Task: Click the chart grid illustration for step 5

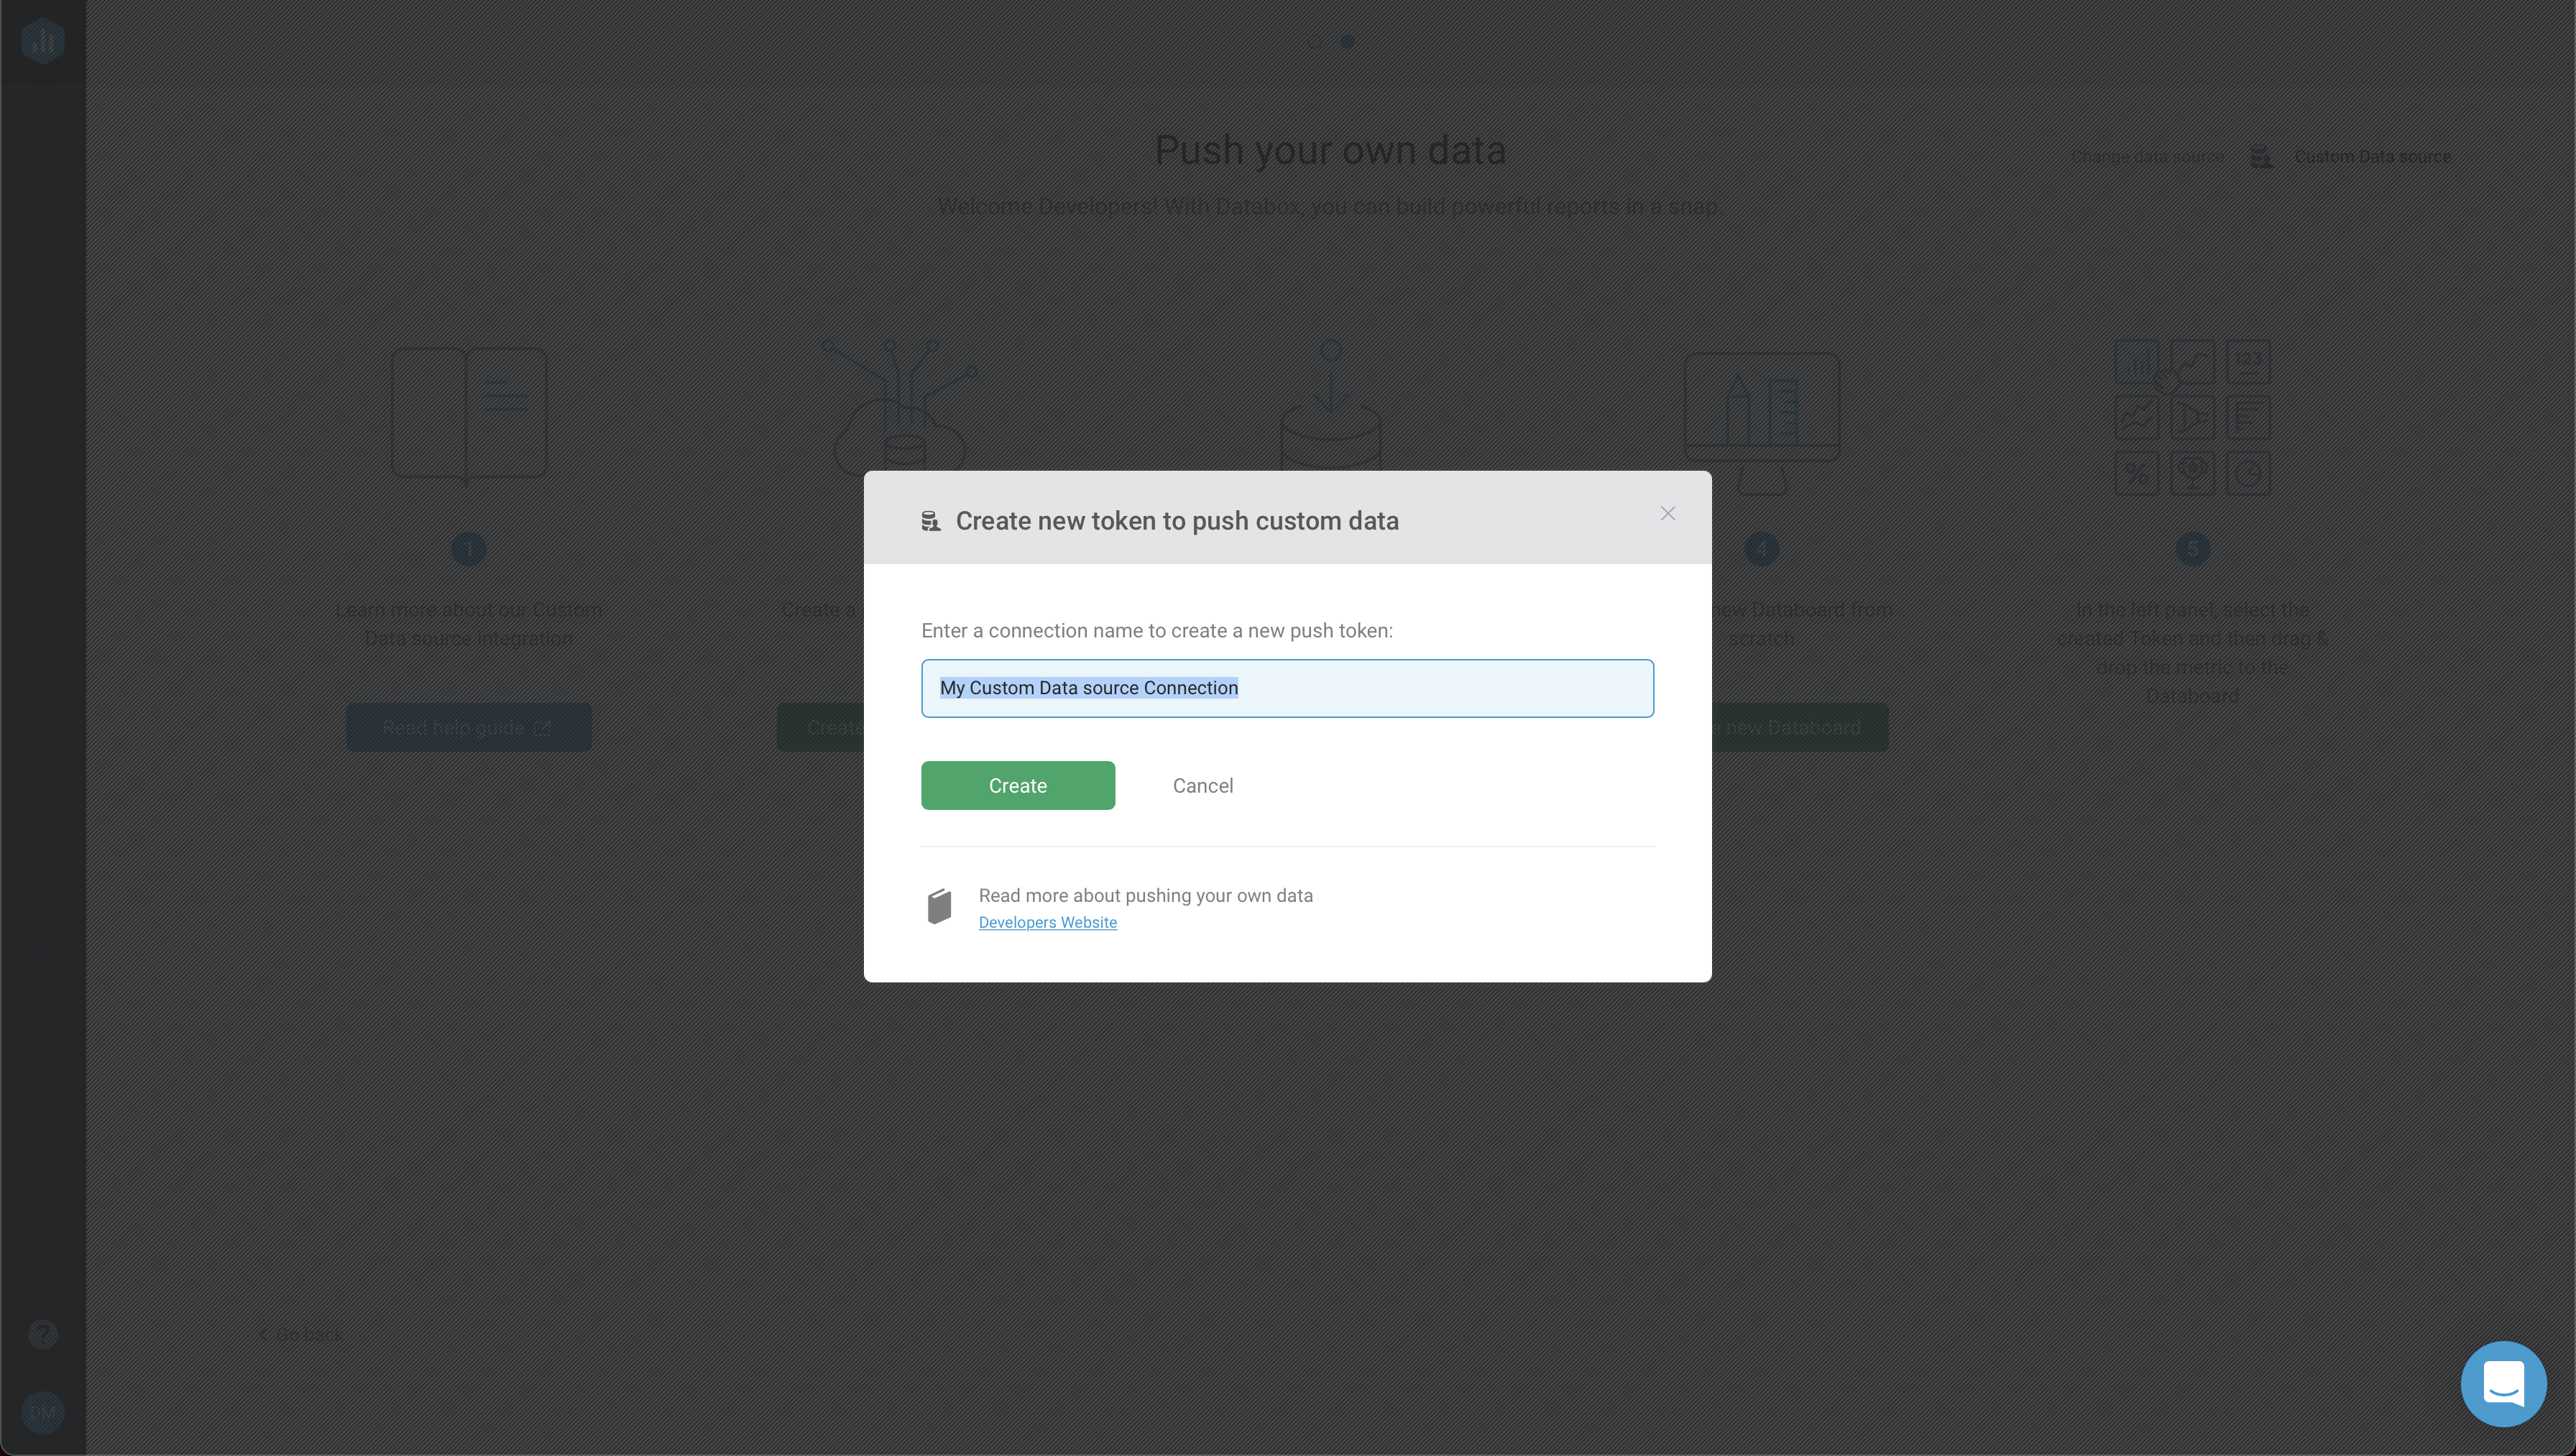Action: 2192,417
